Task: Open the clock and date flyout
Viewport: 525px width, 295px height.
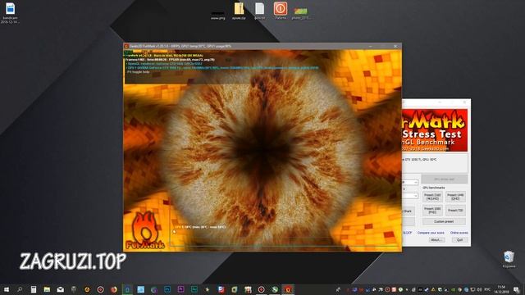Action: (501, 289)
